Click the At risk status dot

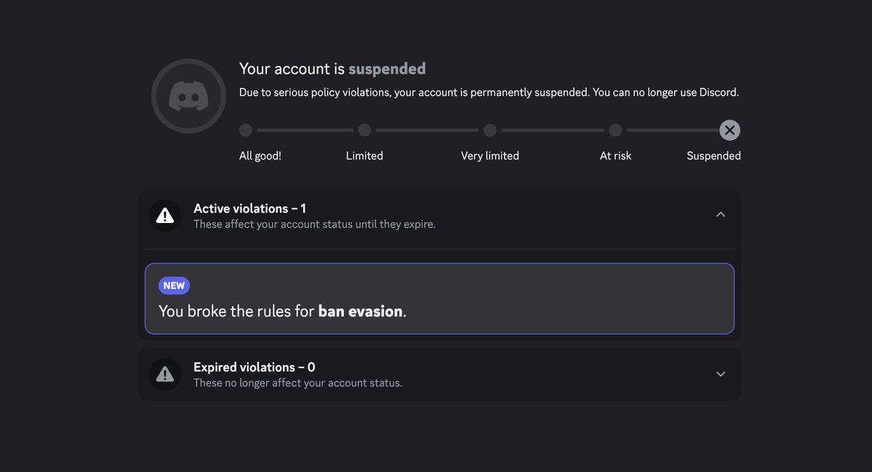(x=615, y=131)
